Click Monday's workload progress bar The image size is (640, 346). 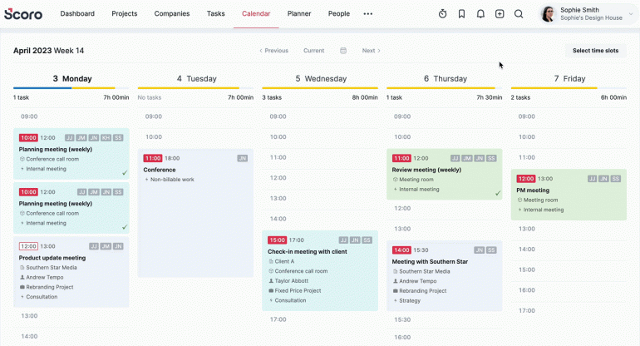pyautogui.click(x=71, y=88)
